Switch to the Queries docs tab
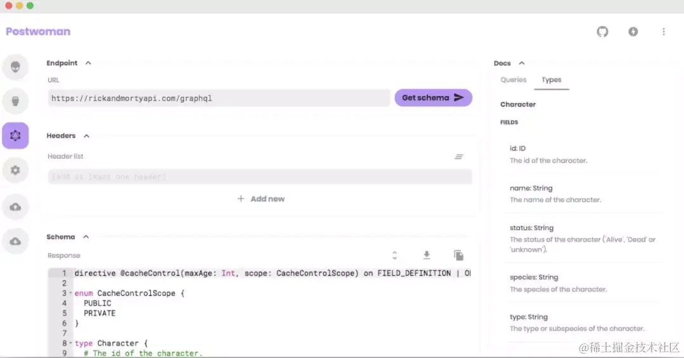 coord(514,80)
